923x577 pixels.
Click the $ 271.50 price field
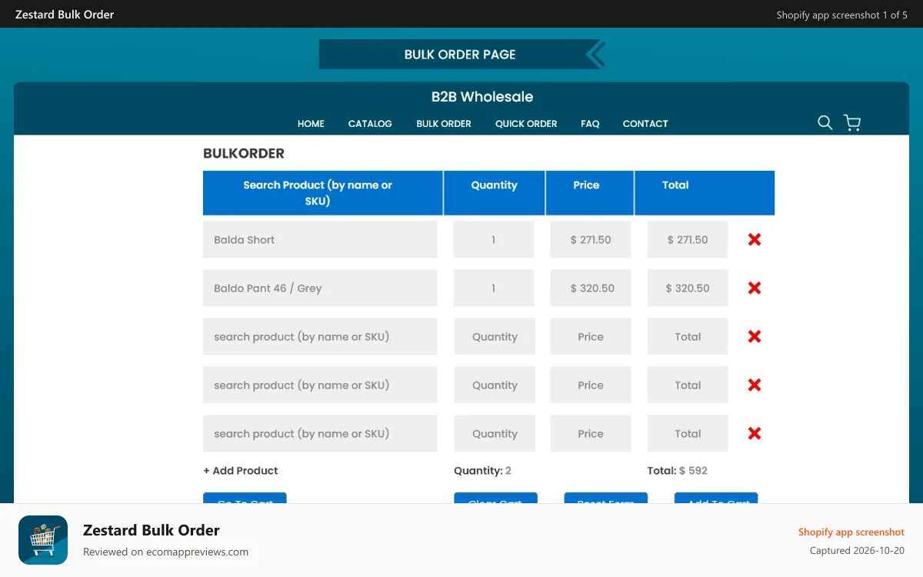coord(591,240)
